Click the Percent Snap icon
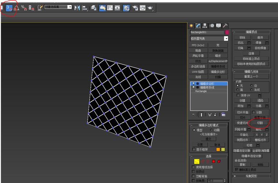Image resolution: width=278 pixels, height=183 pixels. pos(23,7)
